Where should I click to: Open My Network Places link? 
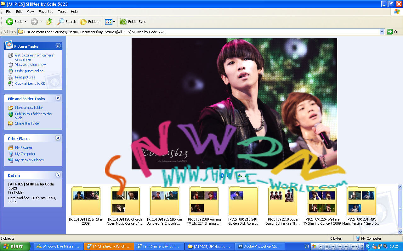[x=29, y=160]
